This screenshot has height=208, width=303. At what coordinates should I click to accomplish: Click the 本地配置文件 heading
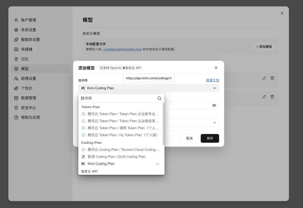[96, 44]
